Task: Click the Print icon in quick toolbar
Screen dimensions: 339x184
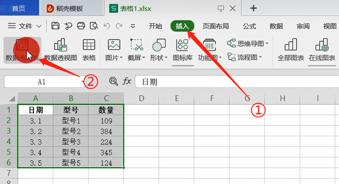Action: 81,26
